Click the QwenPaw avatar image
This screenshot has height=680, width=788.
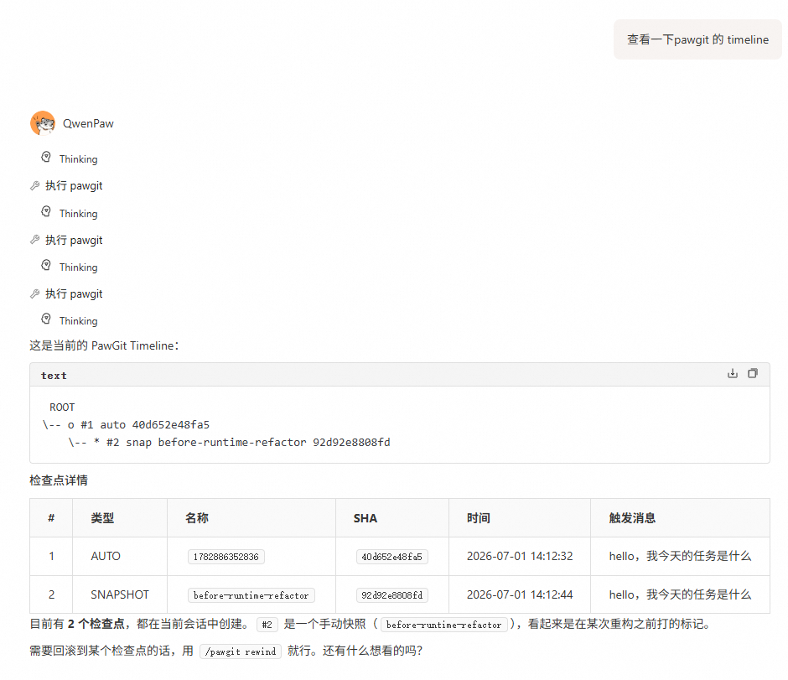[43, 123]
